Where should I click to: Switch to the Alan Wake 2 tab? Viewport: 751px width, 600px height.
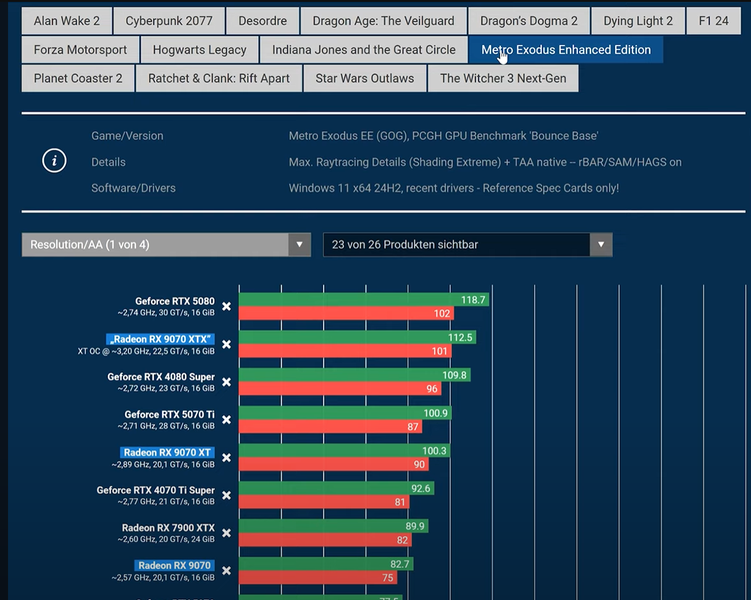(x=67, y=21)
